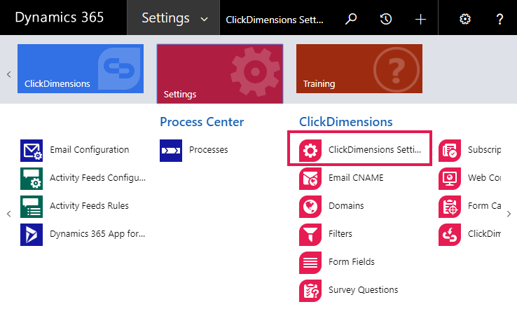Open Activity Feeds Rules link

pos(89,206)
